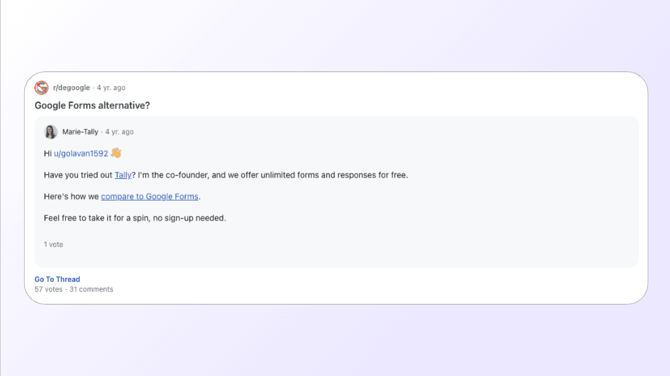Screen dimensions: 670x376
Task: Click the timestamp next to Marie-Tally
Action: tap(120, 132)
